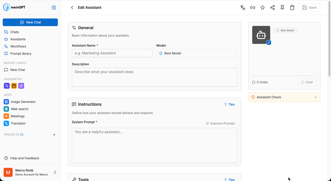Add a new project with the plus icon

[54, 135]
